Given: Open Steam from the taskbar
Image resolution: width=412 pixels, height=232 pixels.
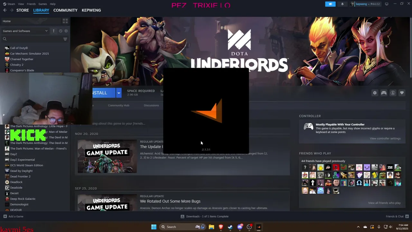Looking at the screenshot, I should coord(230,227).
